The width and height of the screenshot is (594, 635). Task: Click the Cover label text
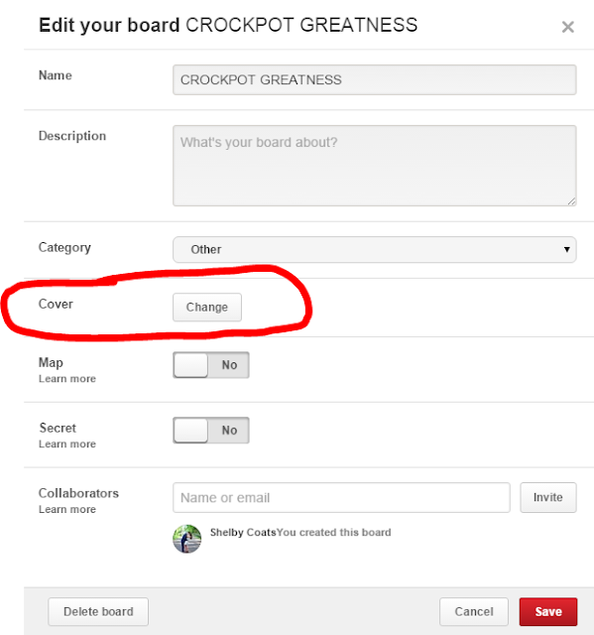pos(56,304)
